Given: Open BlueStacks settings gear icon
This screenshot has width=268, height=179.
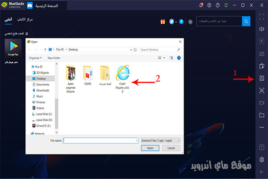Looking at the screenshot, I should [x=262, y=160].
